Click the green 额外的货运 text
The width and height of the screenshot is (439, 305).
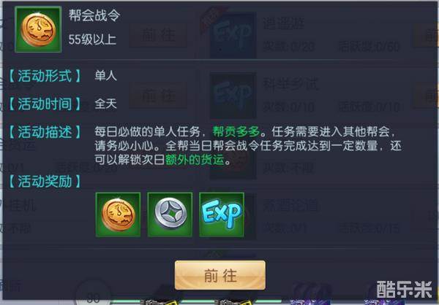(195, 160)
